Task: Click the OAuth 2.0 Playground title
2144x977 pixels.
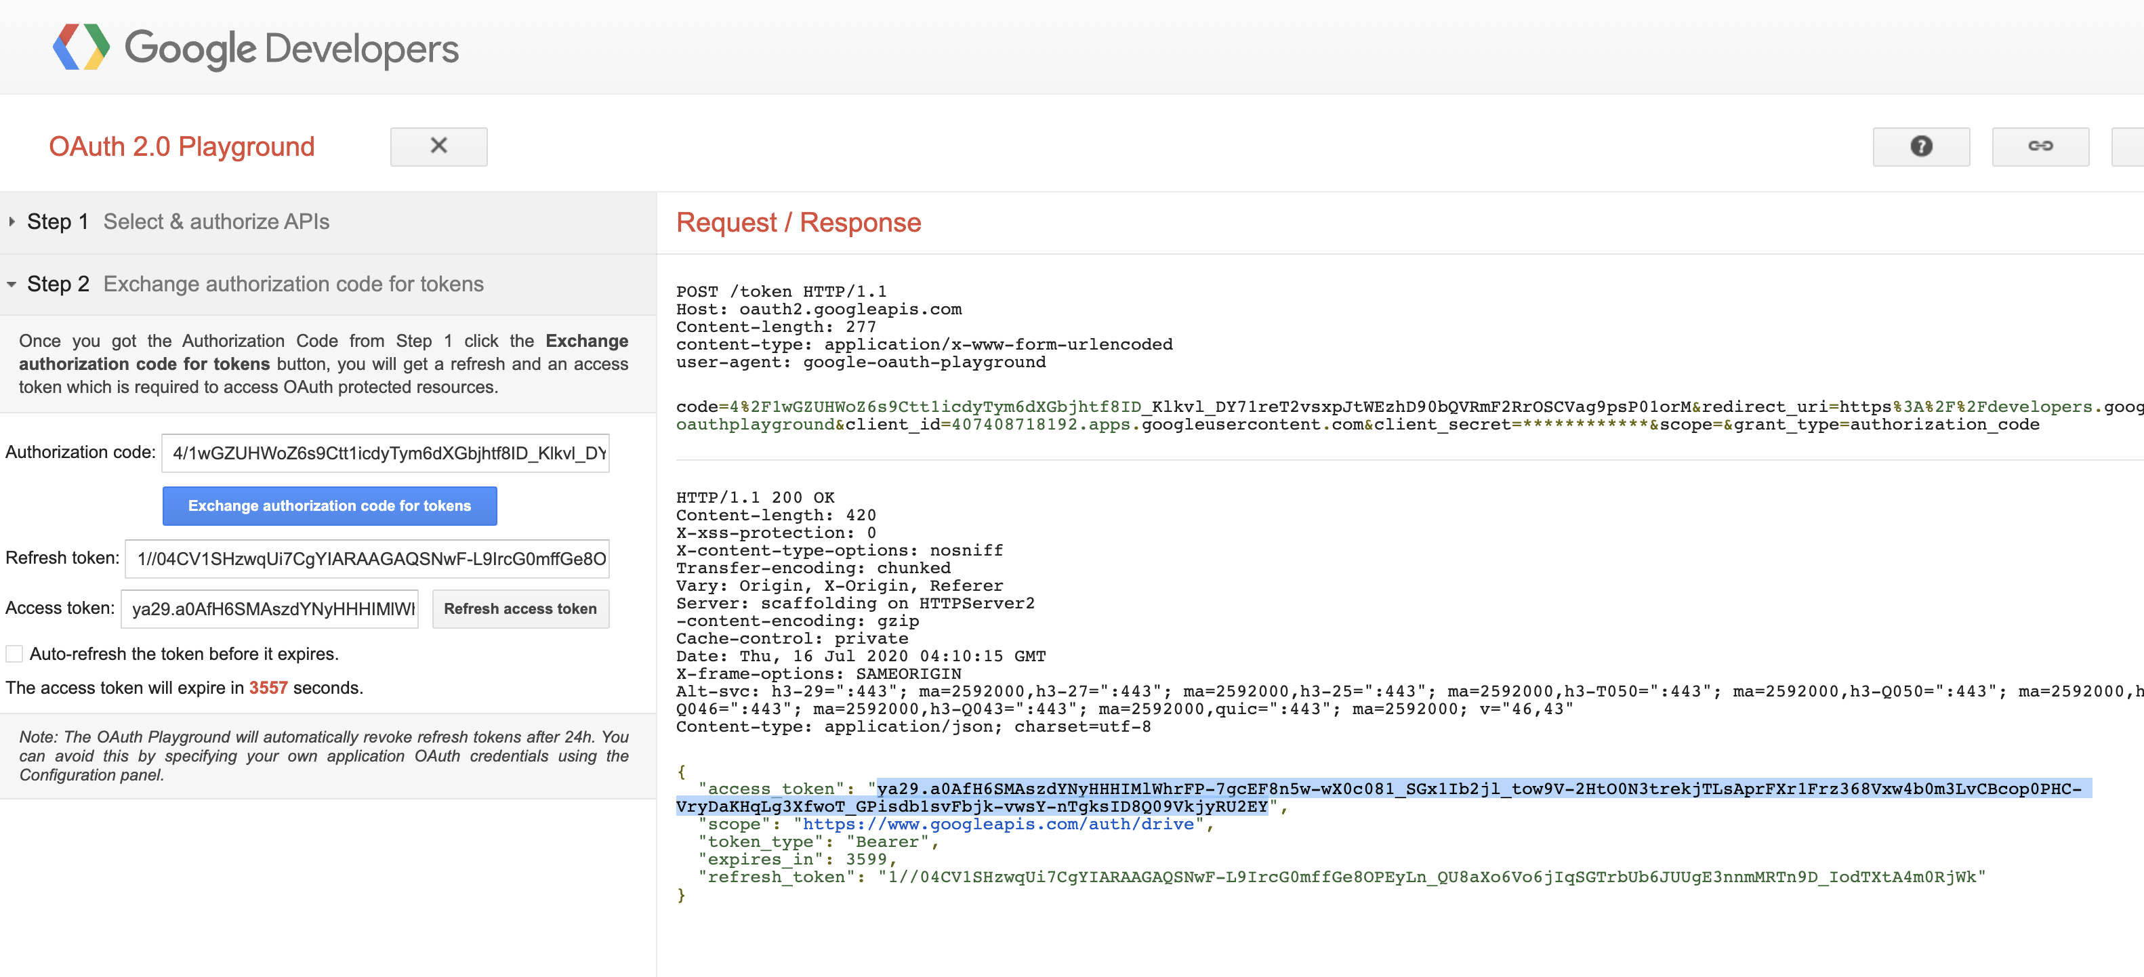Action: point(182,146)
